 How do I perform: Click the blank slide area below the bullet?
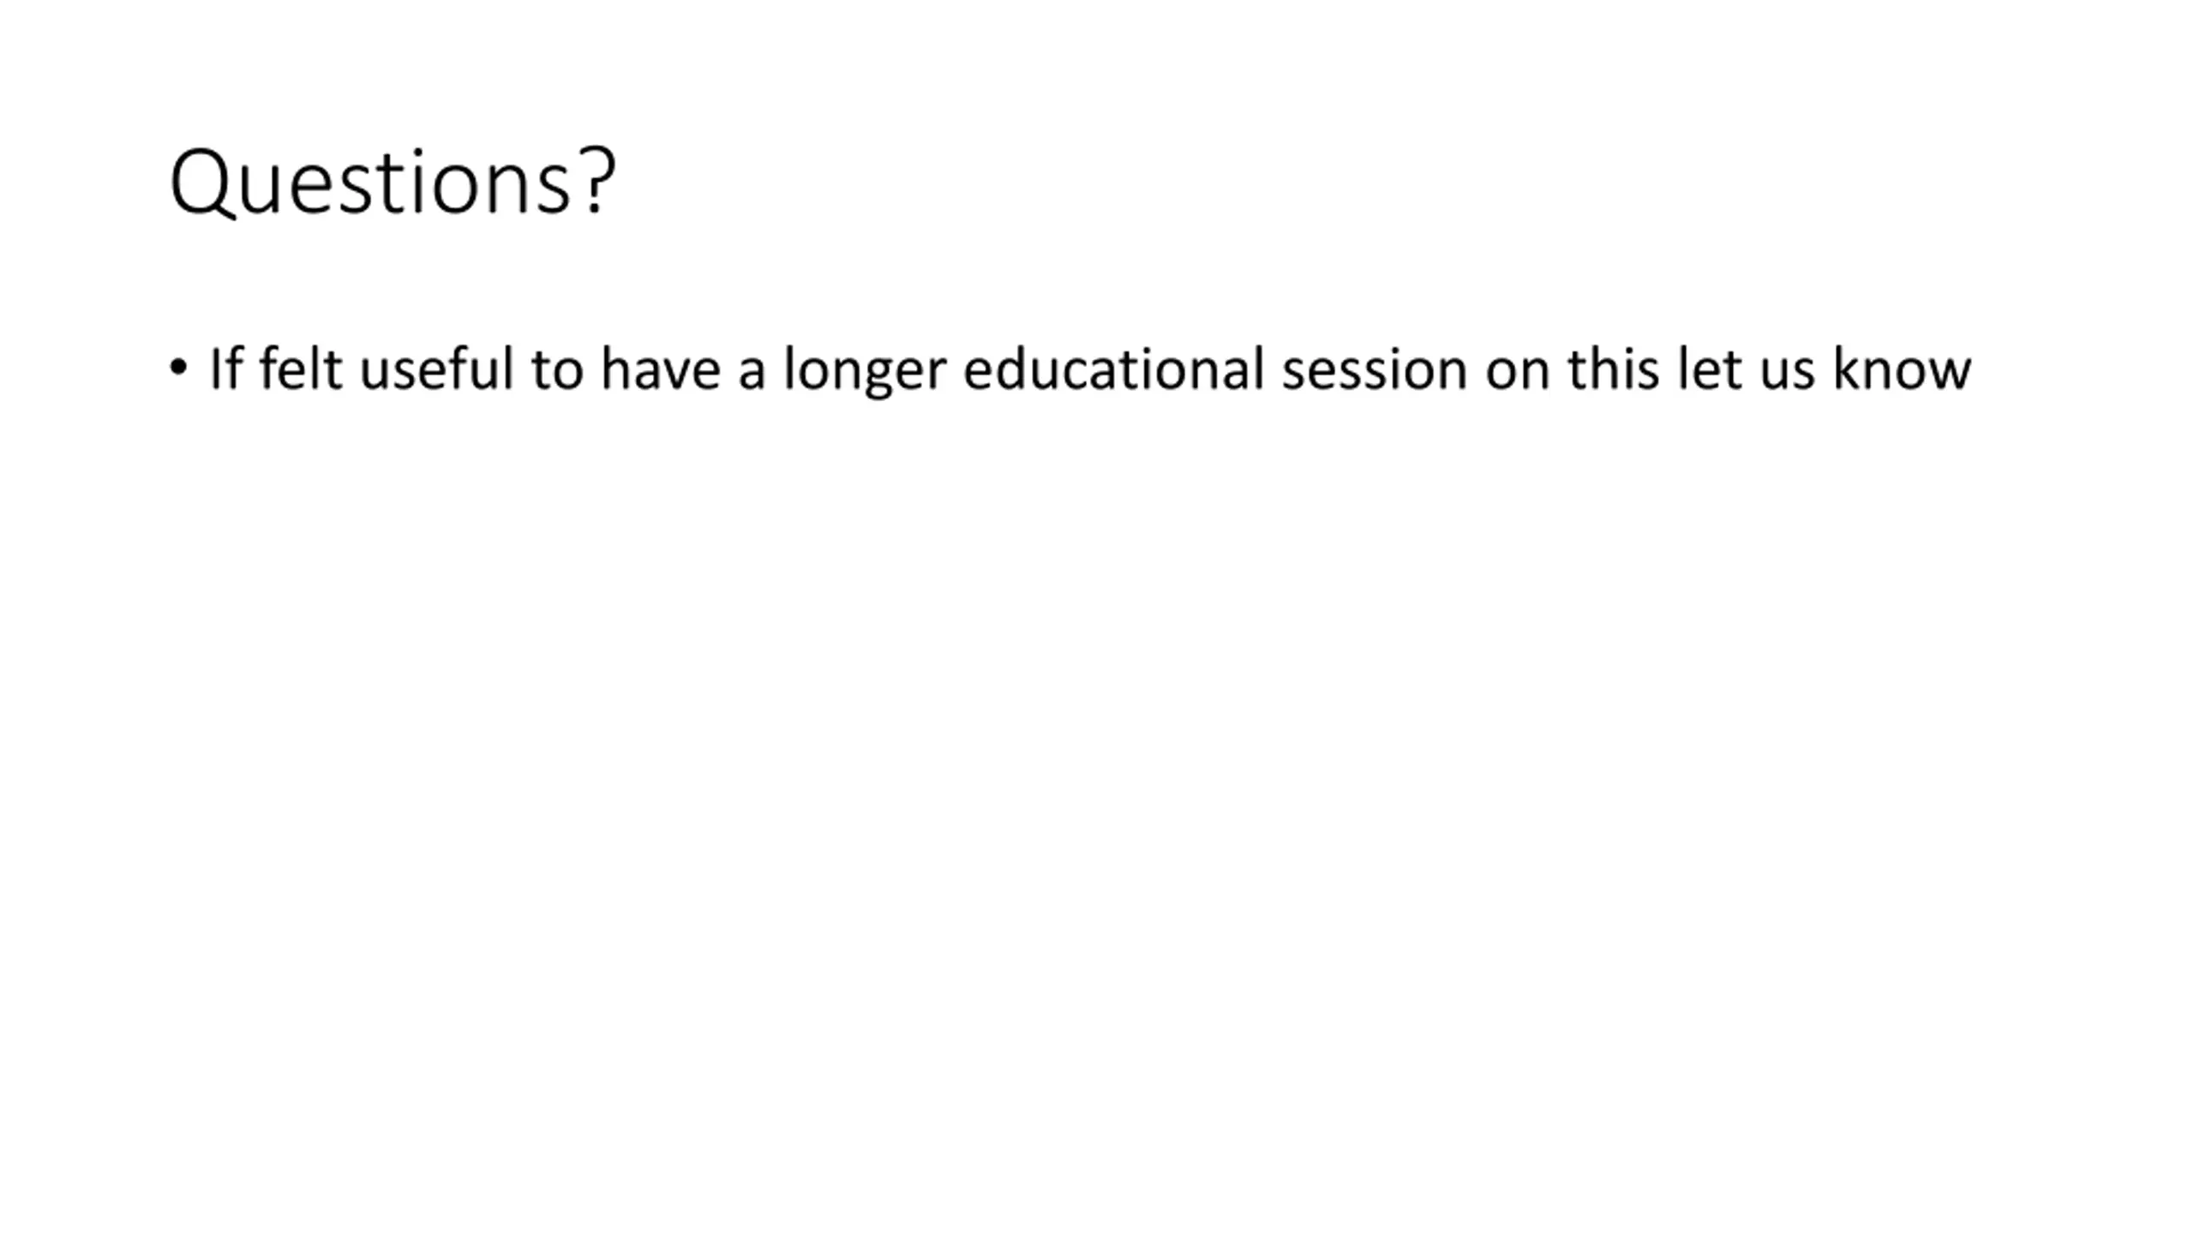click(x=1097, y=771)
